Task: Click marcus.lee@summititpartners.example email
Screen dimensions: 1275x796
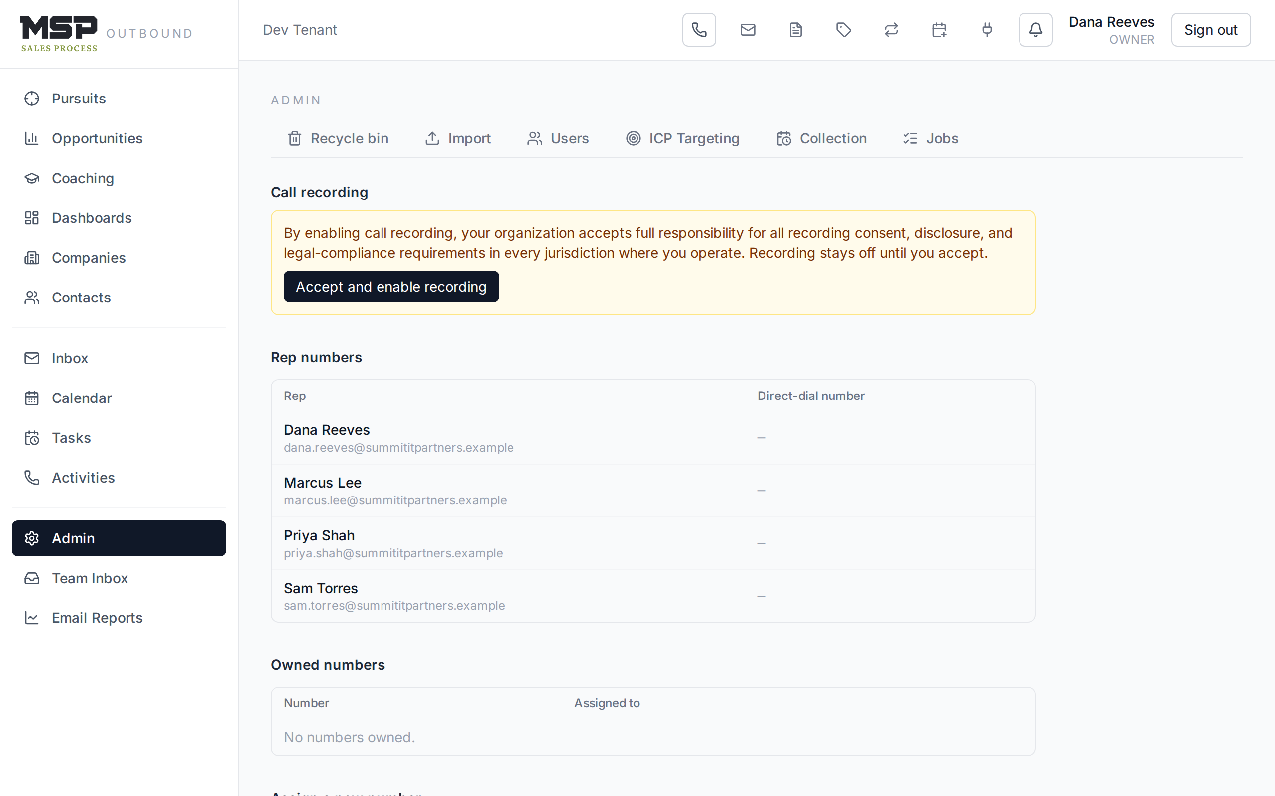Action: pos(395,500)
